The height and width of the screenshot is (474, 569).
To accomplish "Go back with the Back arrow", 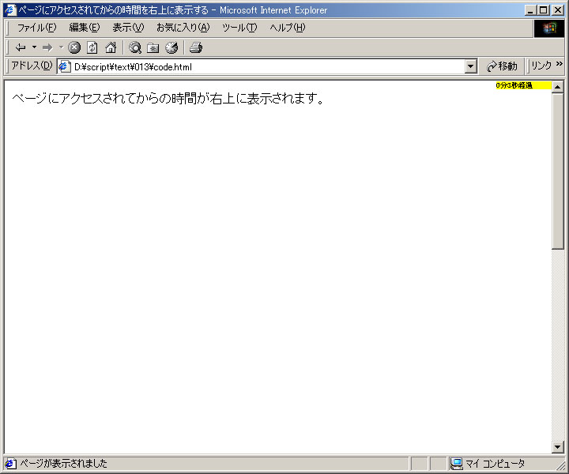I will point(21,47).
